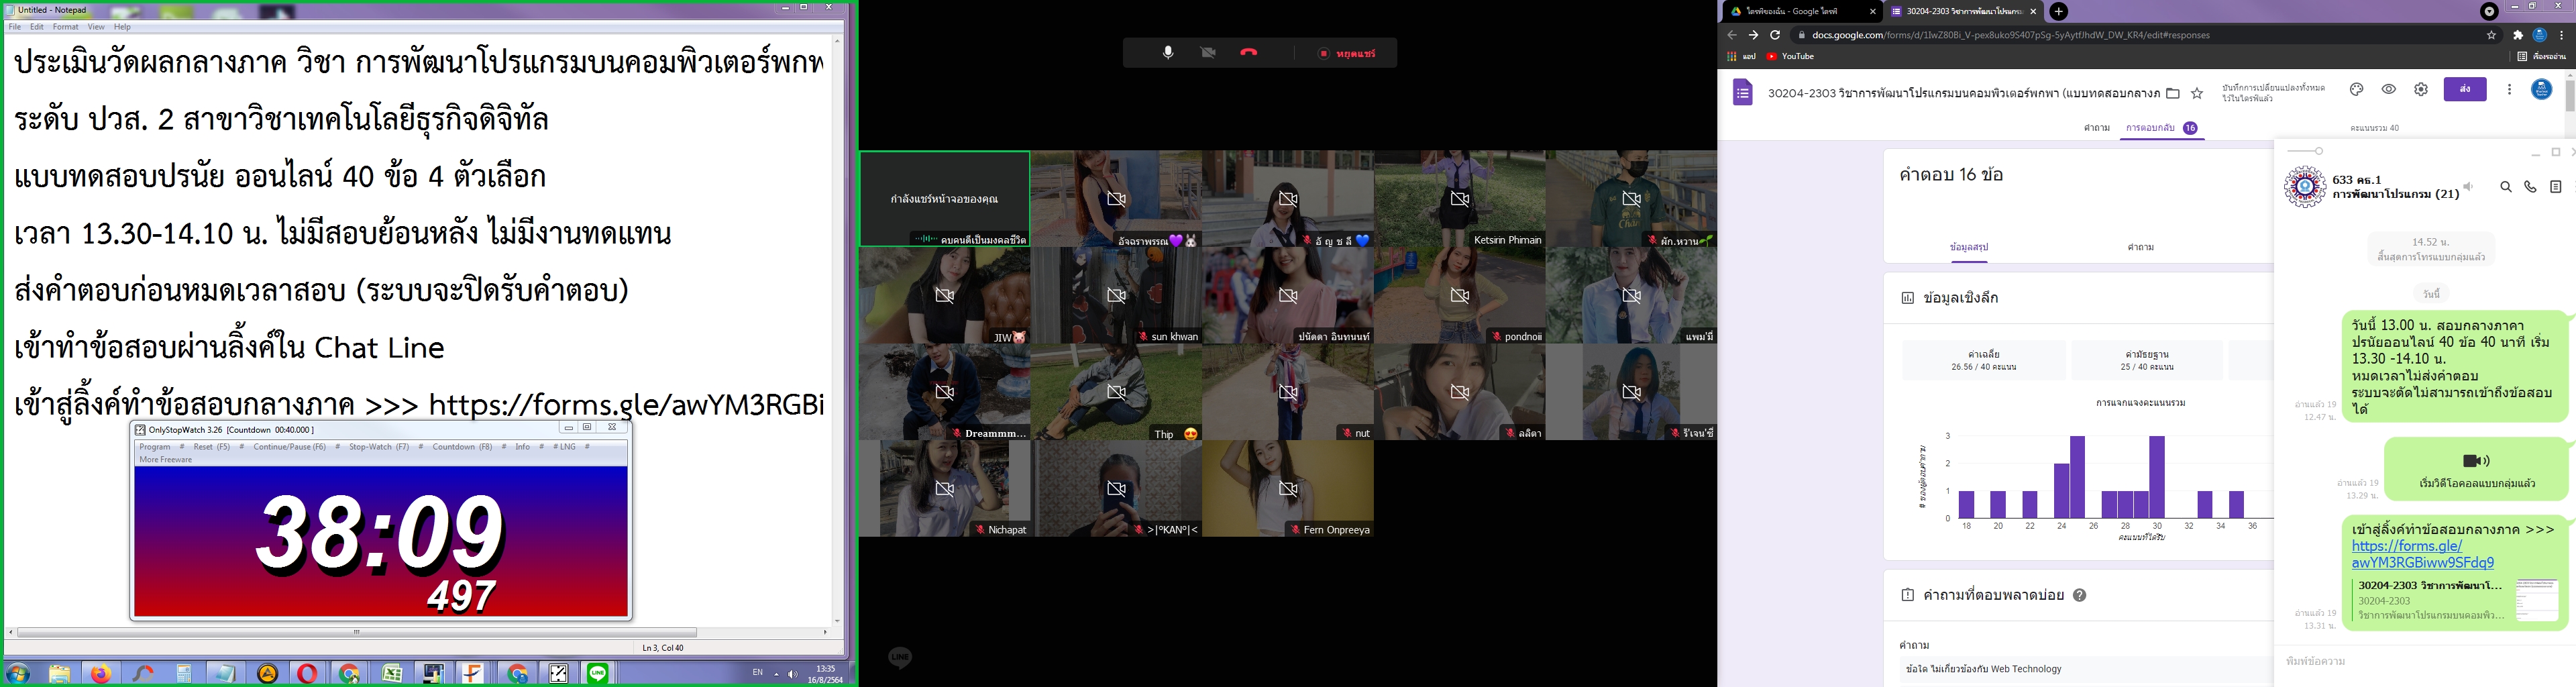Open Windows Explorer from the taskbar
Image resolution: width=2576 pixels, height=687 pixels.
(x=59, y=674)
